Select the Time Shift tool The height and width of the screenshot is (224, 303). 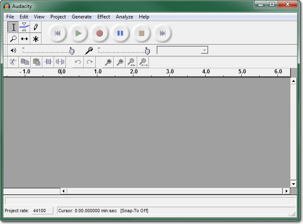pyautogui.click(x=24, y=39)
